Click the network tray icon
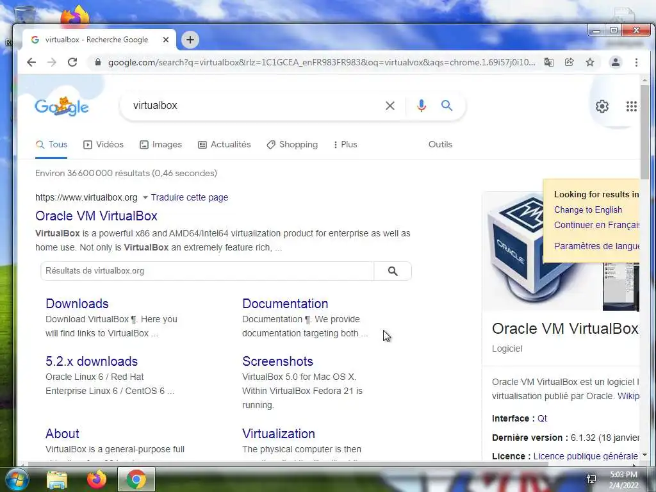Viewport: 656px width, 492px height. pos(591,479)
